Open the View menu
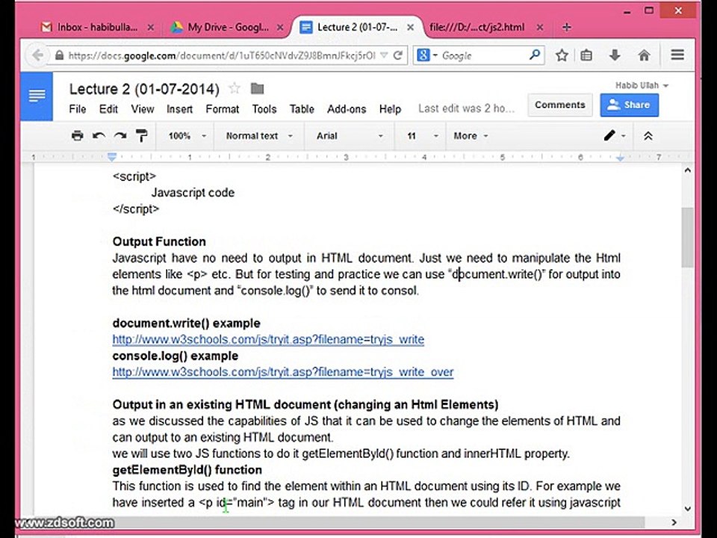717x538 pixels. point(142,109)
